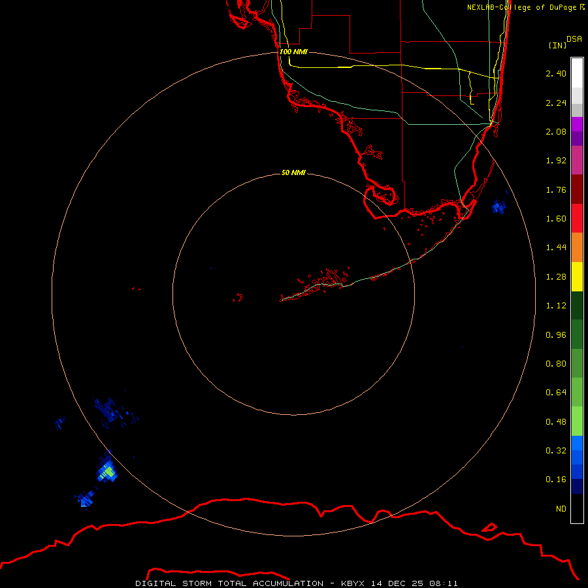Select the DSA product label
The width and height of the screenshot is (588, 588).
(x=574, y=39)
